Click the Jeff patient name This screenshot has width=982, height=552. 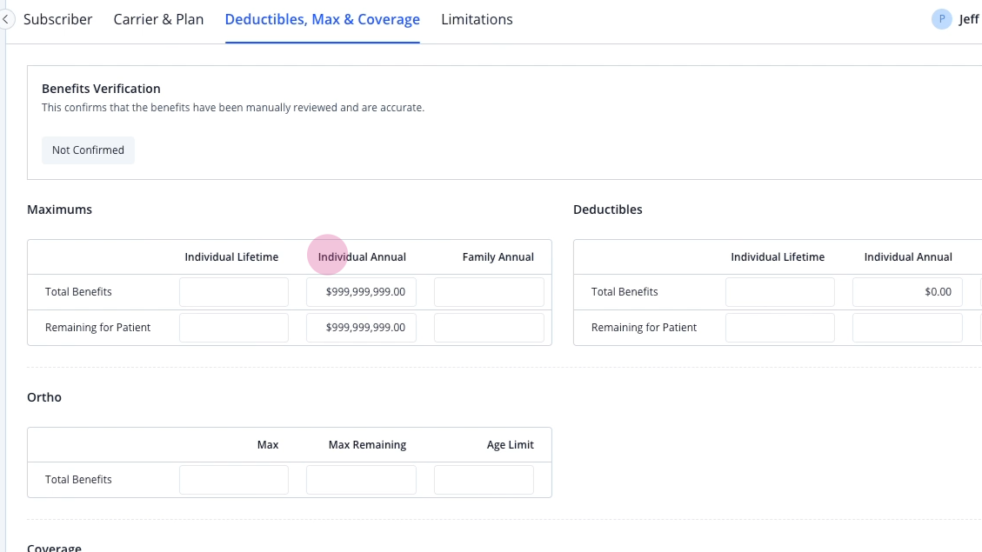pos(970,19)
